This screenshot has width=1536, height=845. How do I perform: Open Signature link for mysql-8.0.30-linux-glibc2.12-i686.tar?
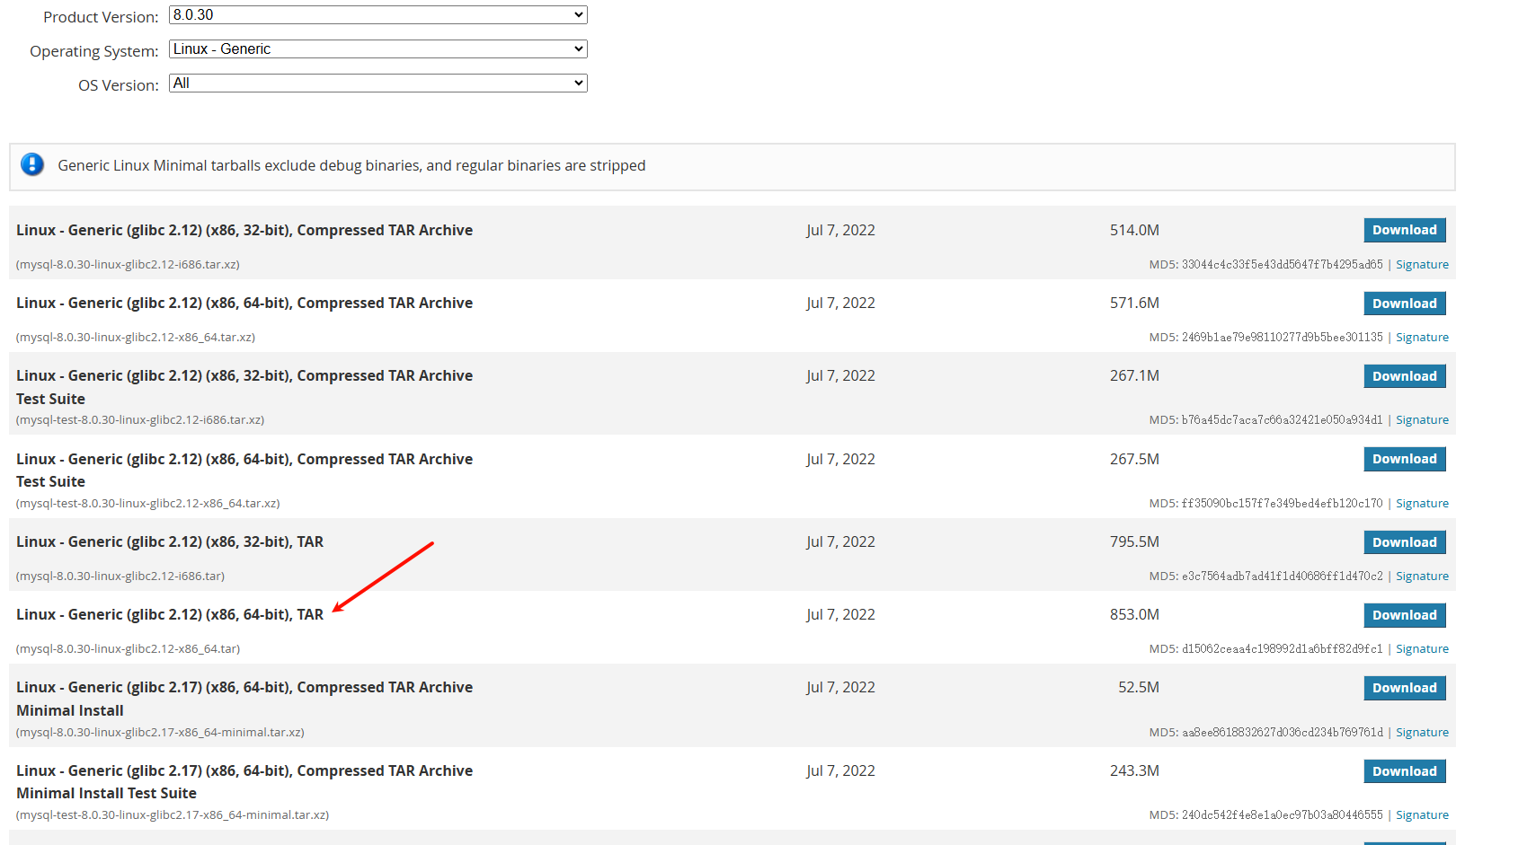[1422, 577]
